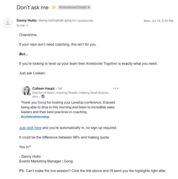The height and width of the screenshot is (179, 178).
Task: Click Colleen Haupt's profile photo
Action: tap(26, 90)
